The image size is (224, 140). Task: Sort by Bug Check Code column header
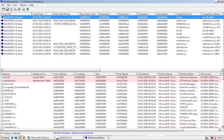88,14
